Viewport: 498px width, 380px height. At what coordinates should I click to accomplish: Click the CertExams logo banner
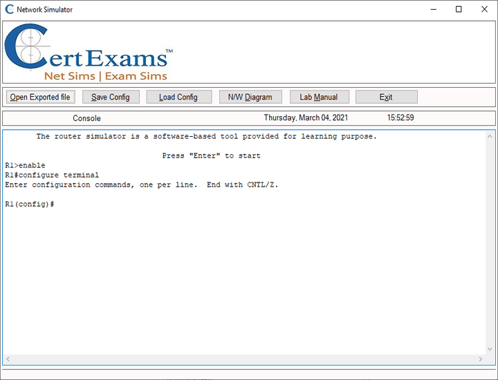pos(89,53)
